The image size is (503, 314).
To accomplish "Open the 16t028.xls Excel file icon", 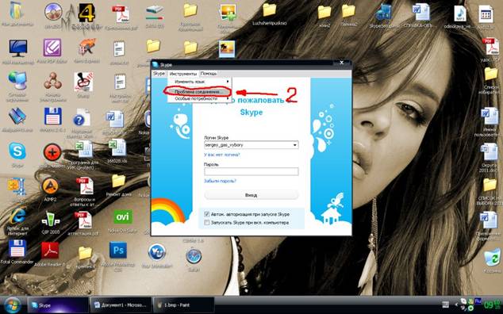I will 117,147.
